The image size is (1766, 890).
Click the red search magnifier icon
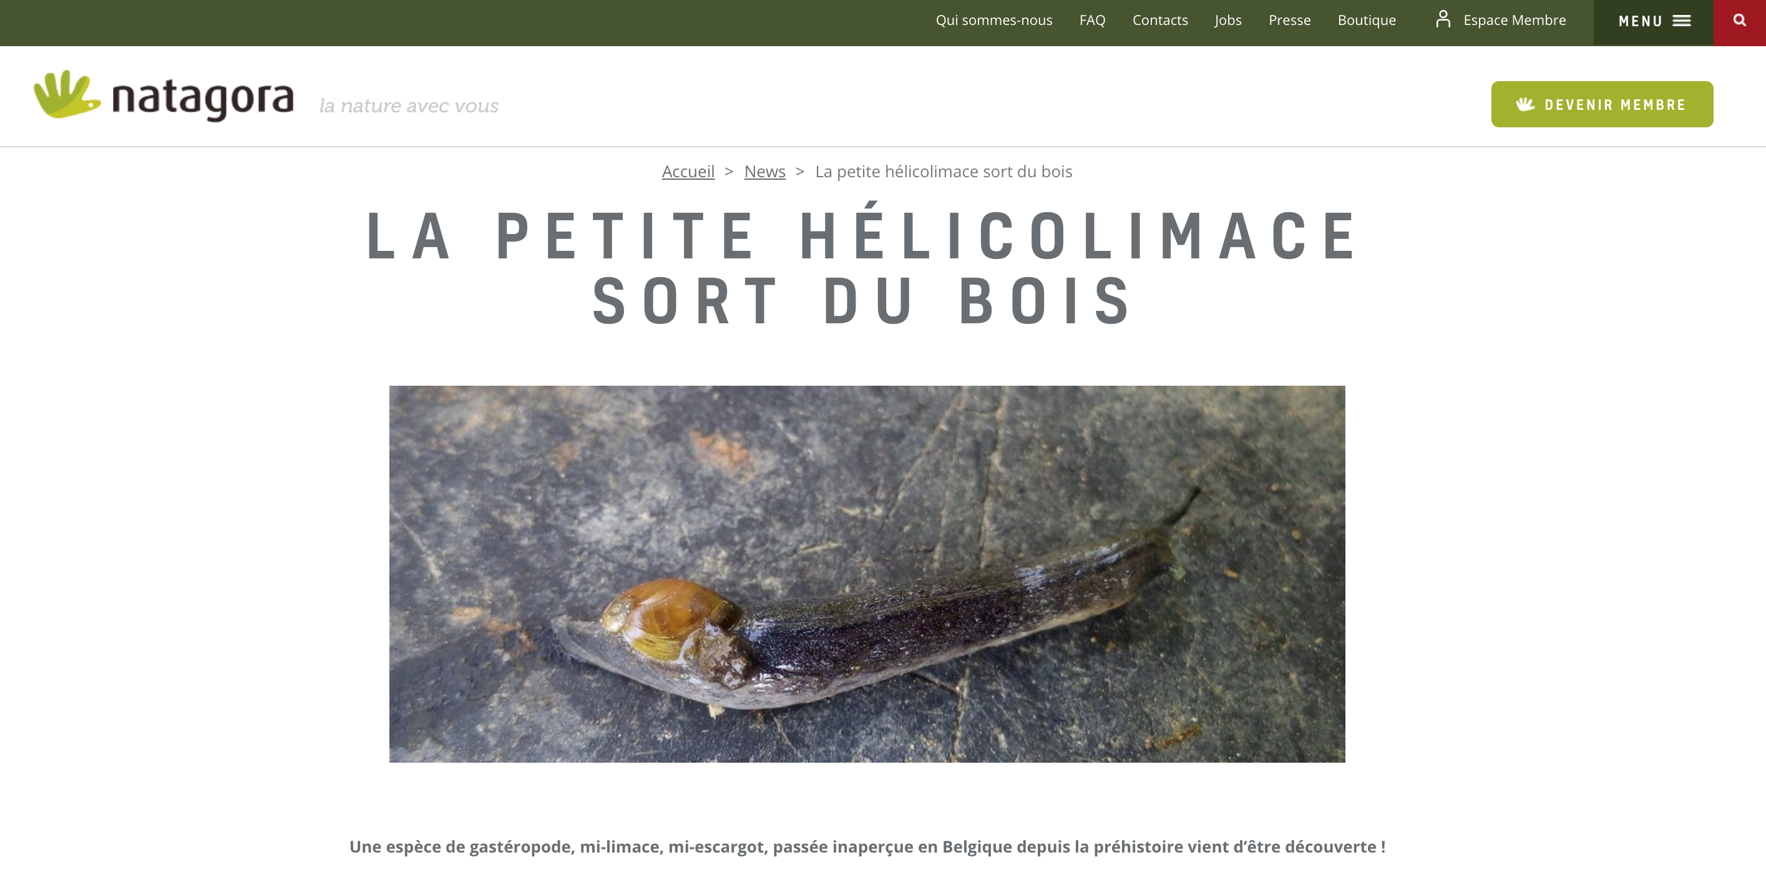1739,21
